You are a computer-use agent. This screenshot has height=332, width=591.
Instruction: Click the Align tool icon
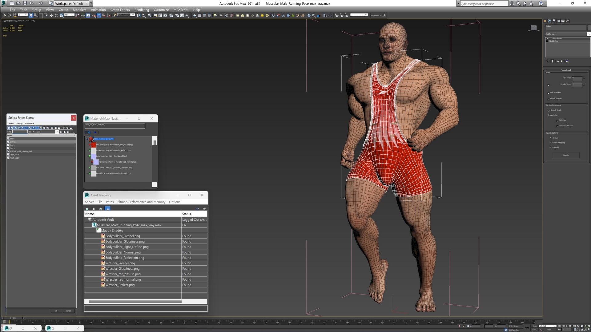[x=144, y=15]
